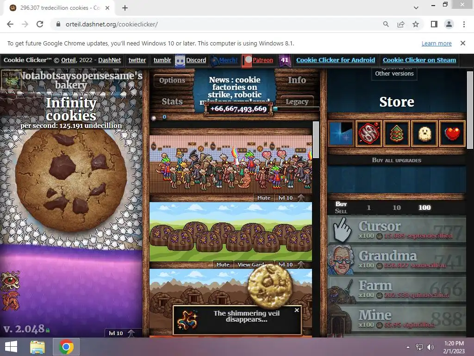Follow the Learn more link
Screen dimensions: 474x356
437,43
